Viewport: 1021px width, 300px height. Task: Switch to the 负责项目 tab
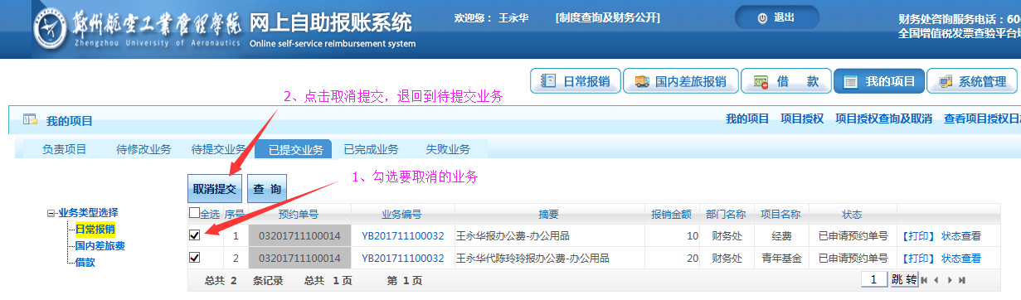[64, 149]
